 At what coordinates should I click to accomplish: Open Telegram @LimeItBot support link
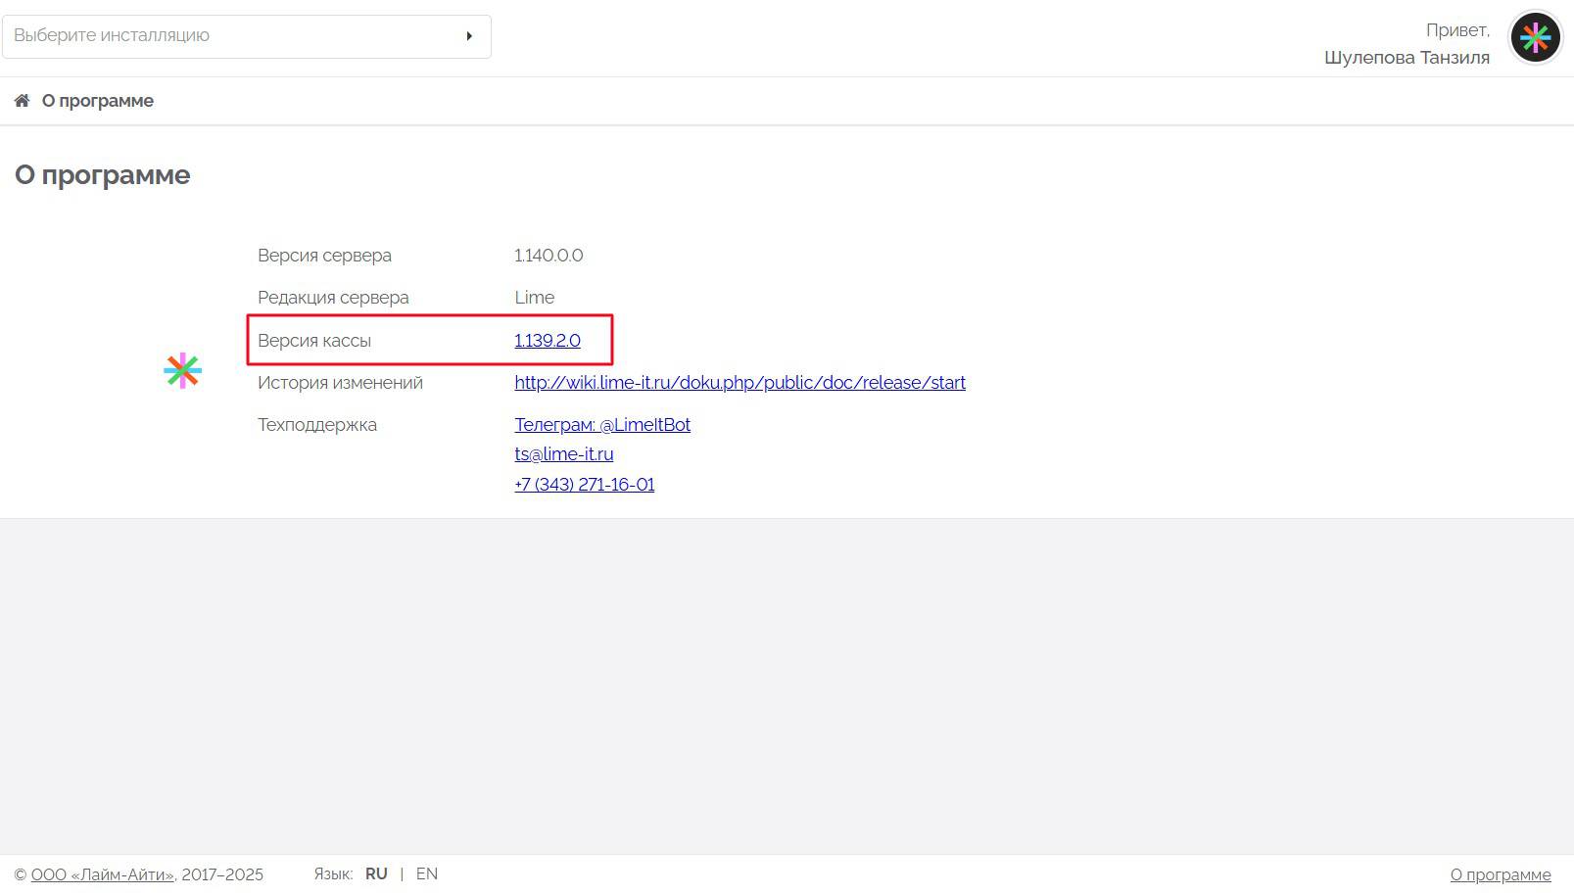(602, 425)
